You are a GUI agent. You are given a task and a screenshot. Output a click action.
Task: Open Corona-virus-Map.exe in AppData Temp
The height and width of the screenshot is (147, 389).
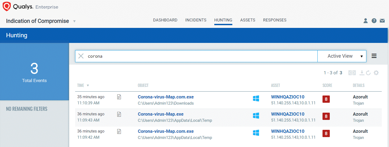(x=161, y=114)
